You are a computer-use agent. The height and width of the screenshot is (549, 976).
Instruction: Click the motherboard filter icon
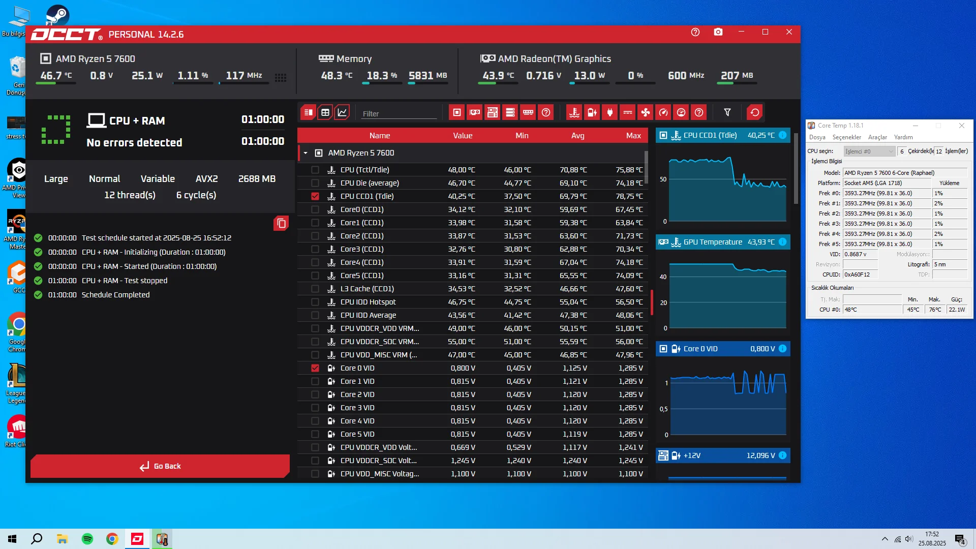pos(493,112)
